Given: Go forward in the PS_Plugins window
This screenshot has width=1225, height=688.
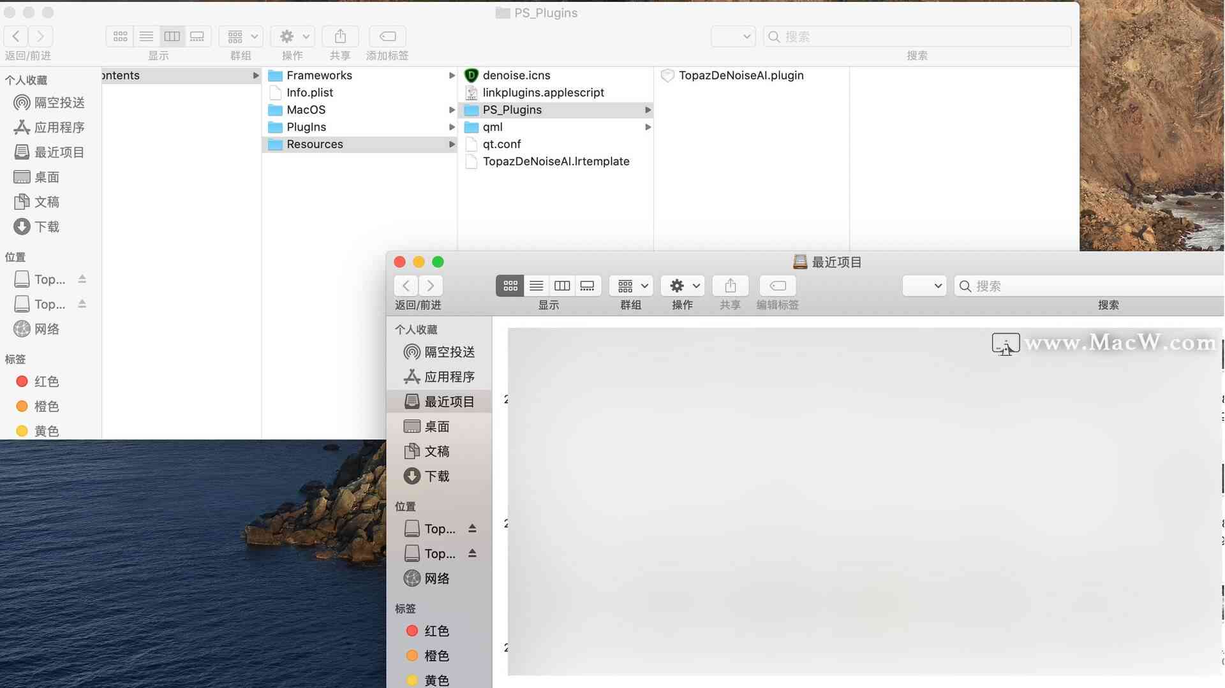Looking at the screenshot, I should tap(40, 36).
